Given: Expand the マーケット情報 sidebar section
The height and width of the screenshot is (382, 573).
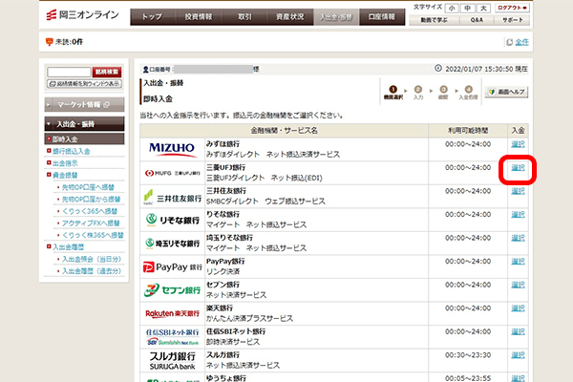Looking at the screenshot, I should [84, 104].
